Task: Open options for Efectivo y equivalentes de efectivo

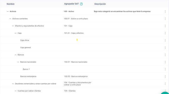Action: [x=165, y=26]
